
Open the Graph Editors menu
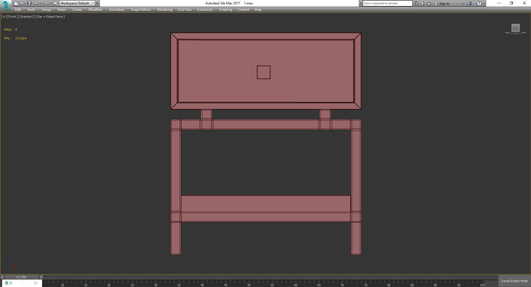[141, 10]
